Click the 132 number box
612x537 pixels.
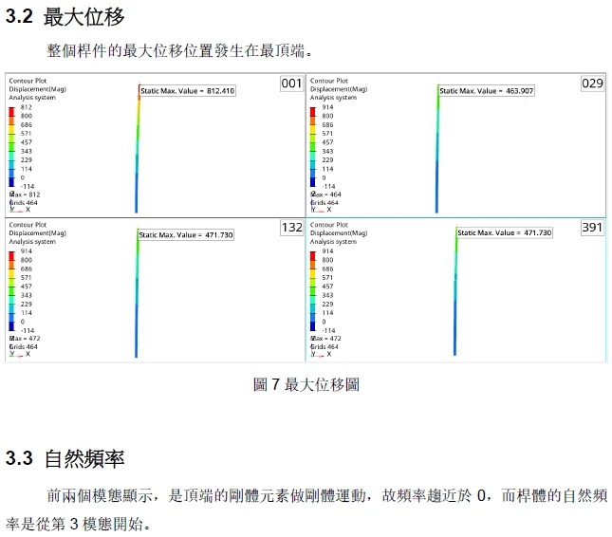tap(291, 228)
